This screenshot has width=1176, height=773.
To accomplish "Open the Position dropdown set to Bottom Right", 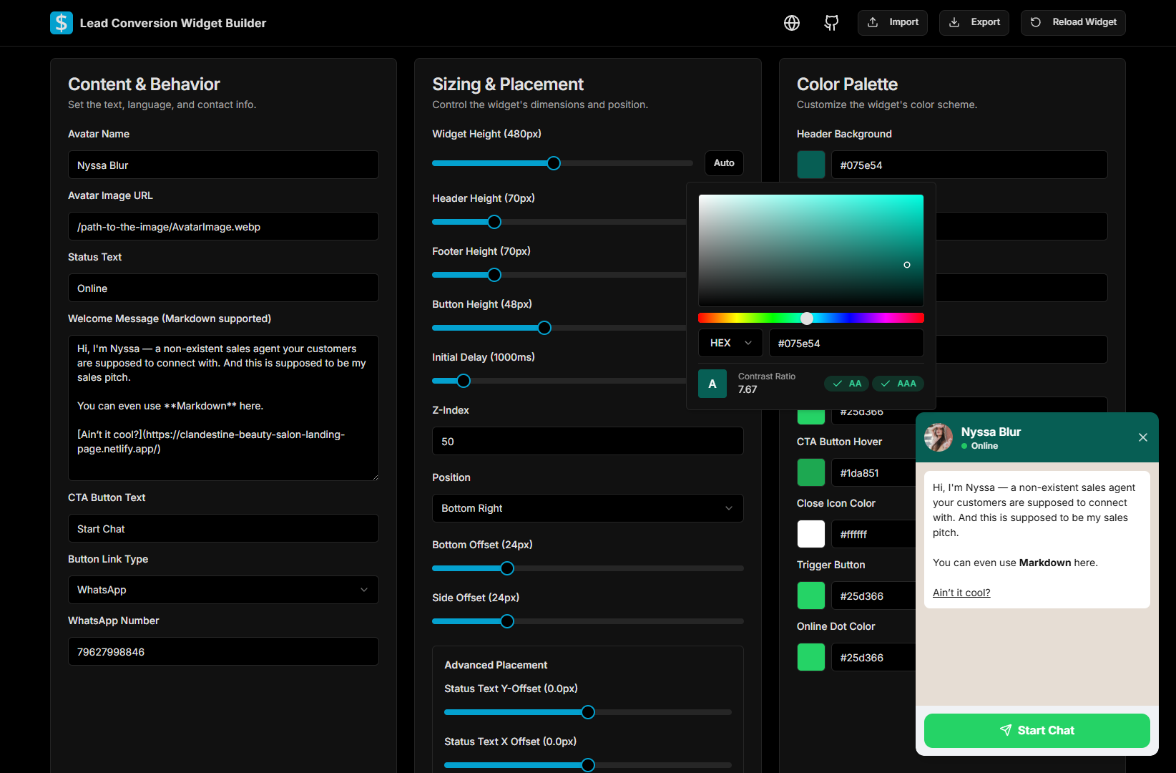I will 587,508.
